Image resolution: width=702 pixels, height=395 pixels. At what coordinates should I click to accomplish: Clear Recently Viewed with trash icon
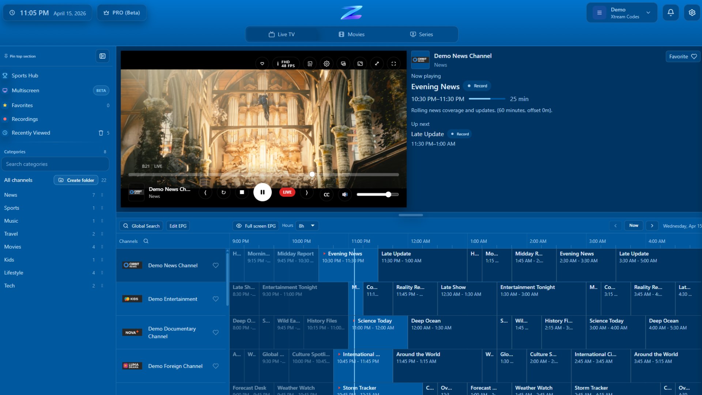coord(101,133)
